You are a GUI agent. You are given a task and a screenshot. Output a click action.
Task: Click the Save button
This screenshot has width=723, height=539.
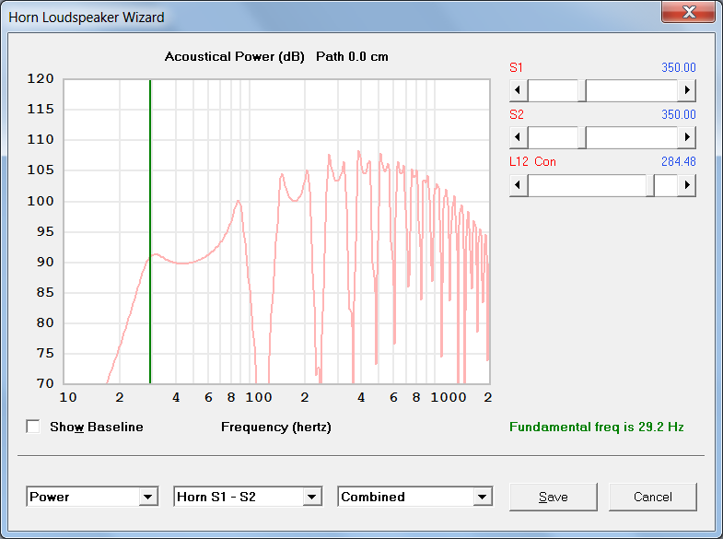[554, 497]
